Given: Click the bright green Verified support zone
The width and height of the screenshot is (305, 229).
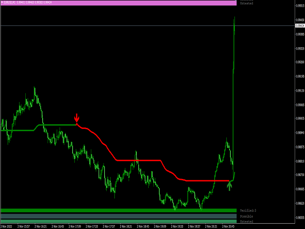Looking at the screenshot, I should click(118, 210).
